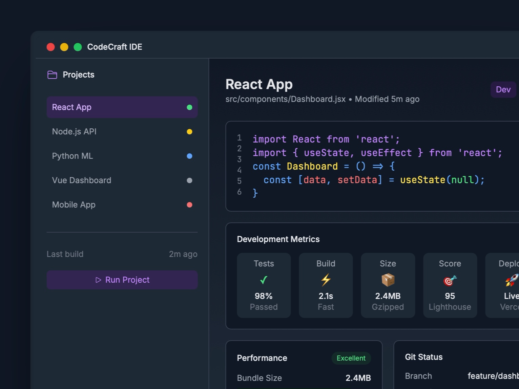Click the Projects folder icon
The height and width of the screenshot is (389, 519).
click(x=52, y=74)
